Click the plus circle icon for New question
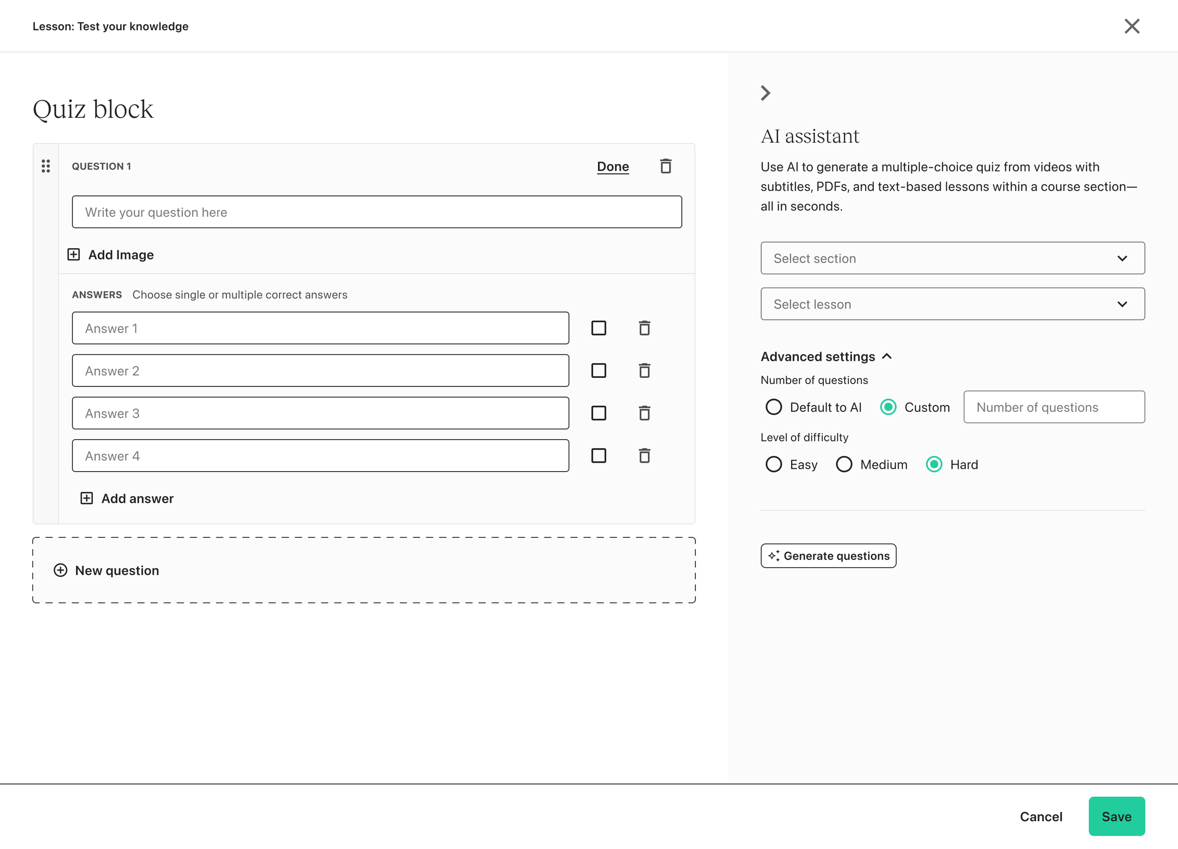1178x849 pixels. click(60, 570)
